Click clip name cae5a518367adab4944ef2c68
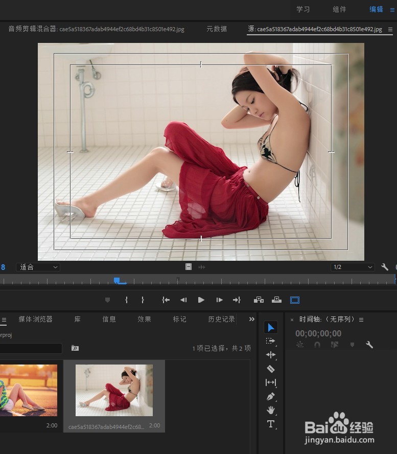 pos(106,427)
